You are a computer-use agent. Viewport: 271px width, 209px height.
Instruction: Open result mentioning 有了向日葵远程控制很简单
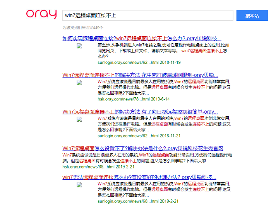pyautogui.click(x=140, y=112)
